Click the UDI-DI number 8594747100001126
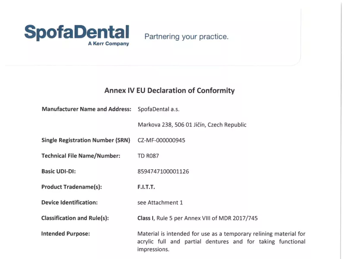This screenshot has width=345, height=259. tap(163, 171)
